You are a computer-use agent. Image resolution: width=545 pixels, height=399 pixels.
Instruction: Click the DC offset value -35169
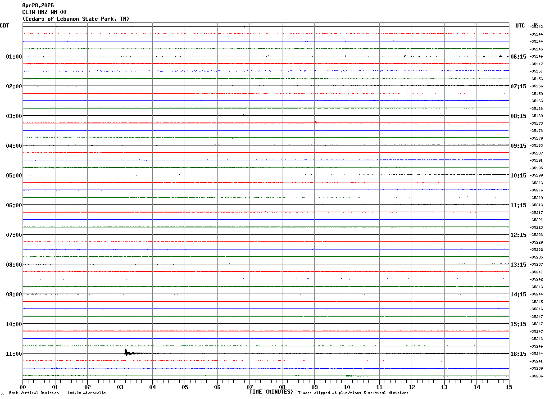tap(536, 116)
